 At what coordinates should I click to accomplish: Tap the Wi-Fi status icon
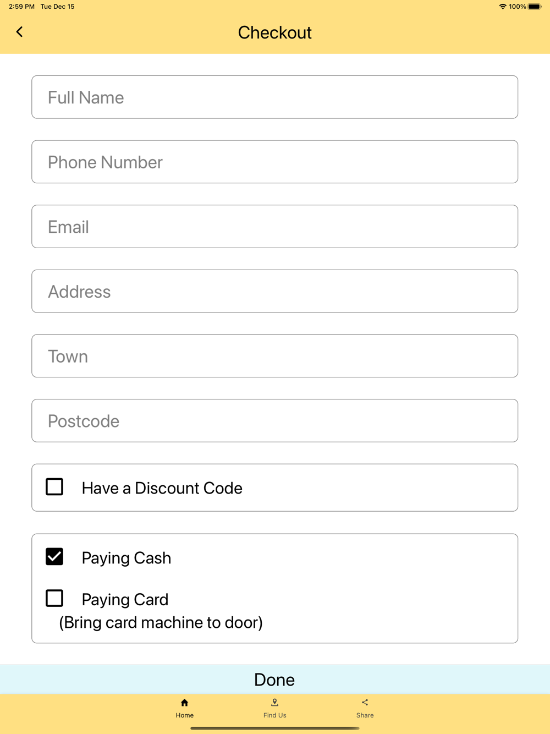(x=503, y=7)
